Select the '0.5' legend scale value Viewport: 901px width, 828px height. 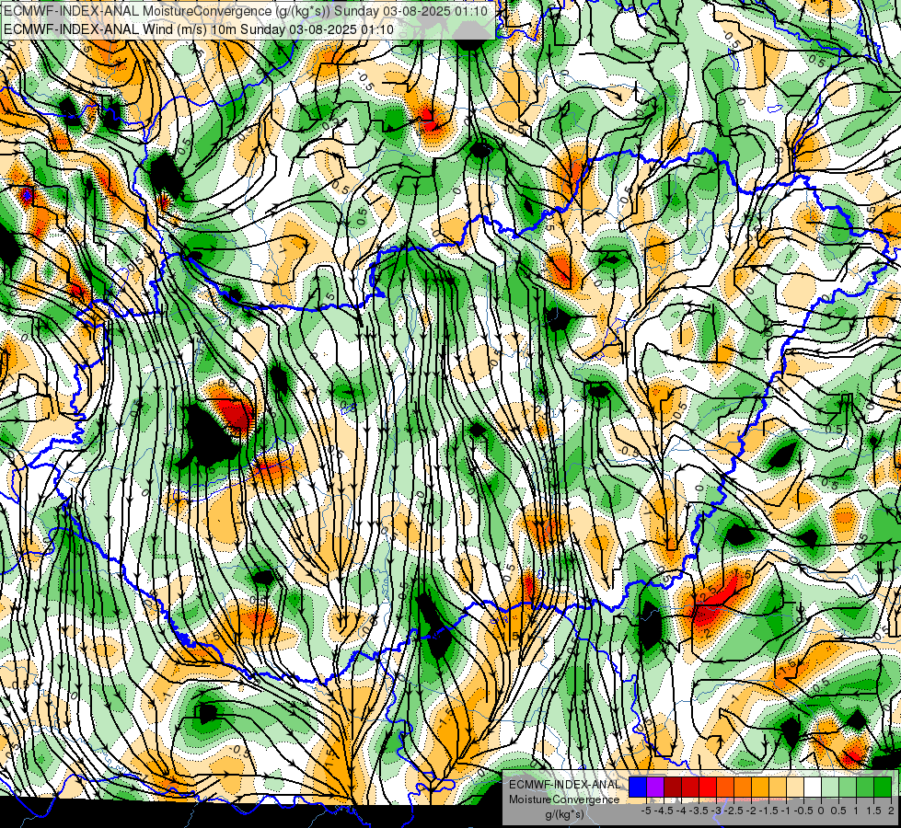coord(838,811)
